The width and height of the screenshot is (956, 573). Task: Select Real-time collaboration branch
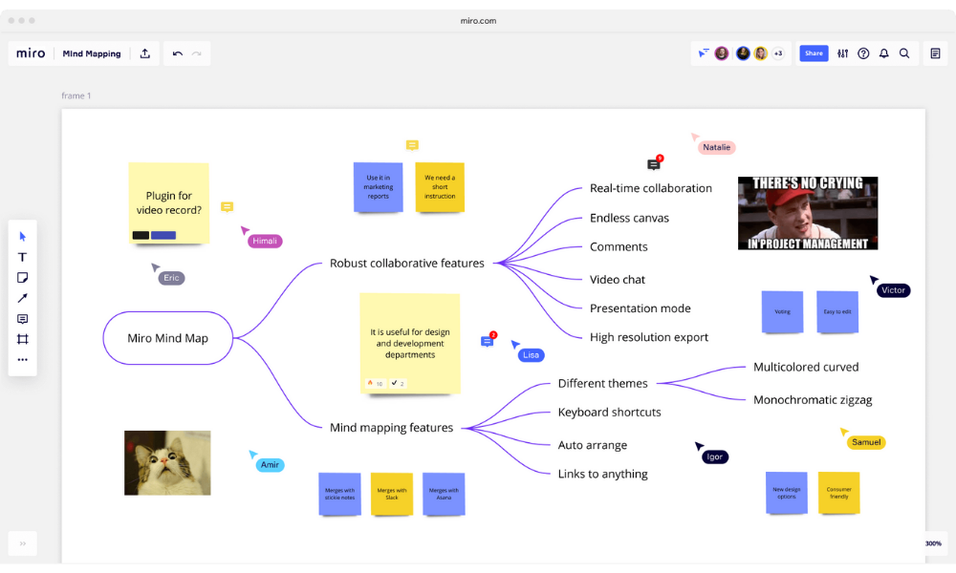click(650, 188)
